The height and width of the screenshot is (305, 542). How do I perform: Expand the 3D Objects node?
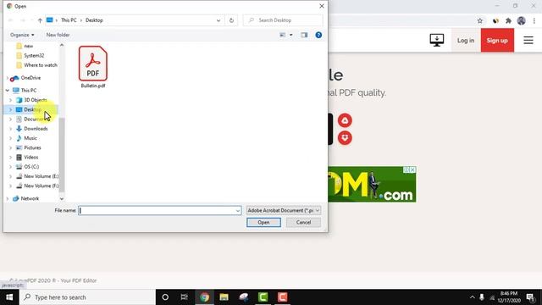[10, 100]
